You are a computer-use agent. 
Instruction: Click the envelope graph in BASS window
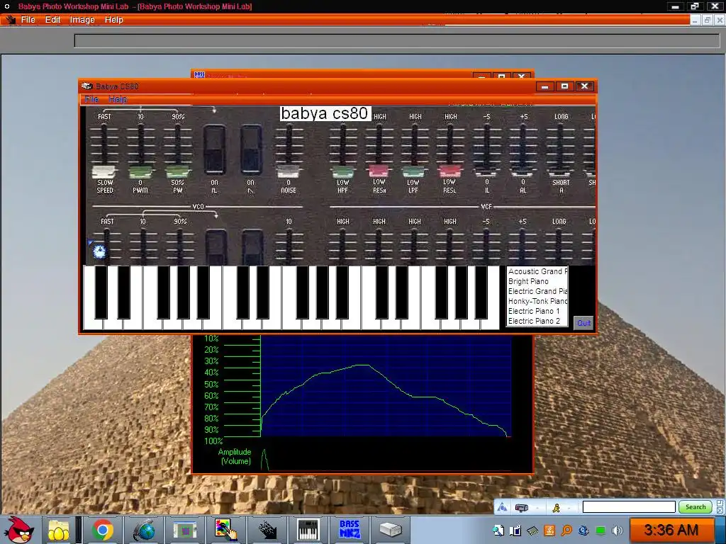(386, 386)
